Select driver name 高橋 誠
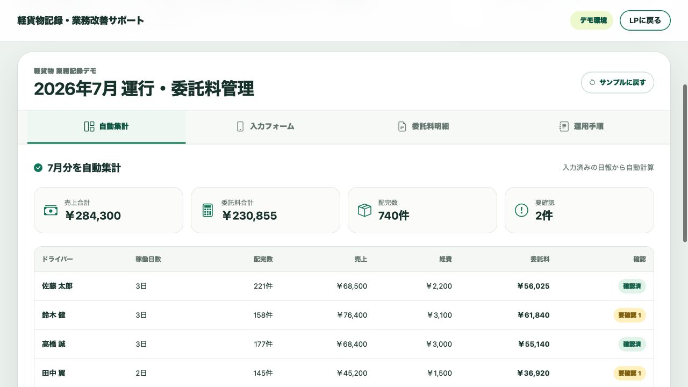The height and width of the screenshot is (387, 688). tap(54, 344)
